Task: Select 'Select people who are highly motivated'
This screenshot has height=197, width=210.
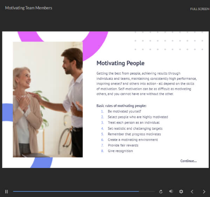Action: click(x=138, y=117)
